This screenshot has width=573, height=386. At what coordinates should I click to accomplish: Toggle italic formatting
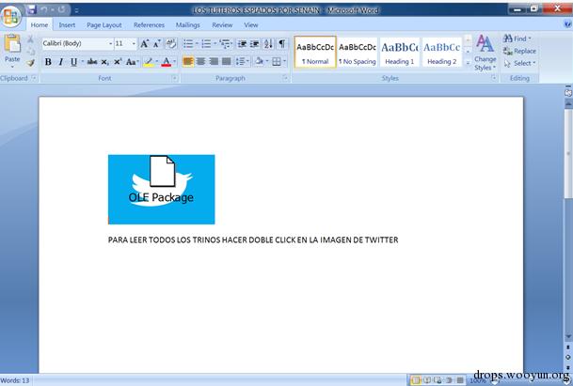[x=60, y=62]
